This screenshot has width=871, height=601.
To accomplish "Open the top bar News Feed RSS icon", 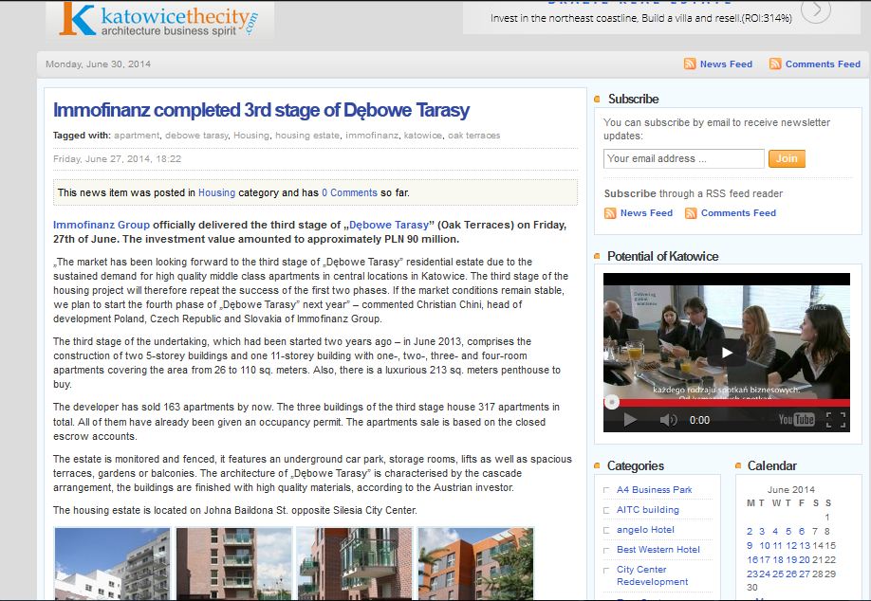I will pyautogui.click(x=690, y=64).
